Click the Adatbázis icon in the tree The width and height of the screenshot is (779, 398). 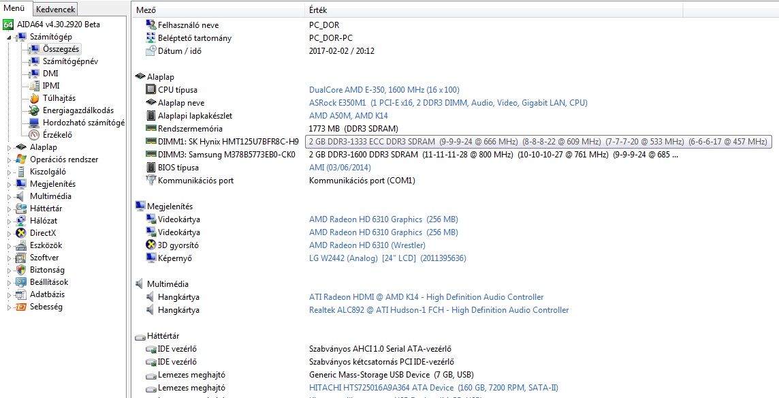[x=21, y=294]
